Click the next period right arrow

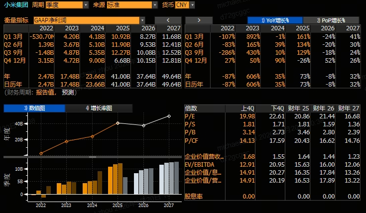tap(199, 20)
